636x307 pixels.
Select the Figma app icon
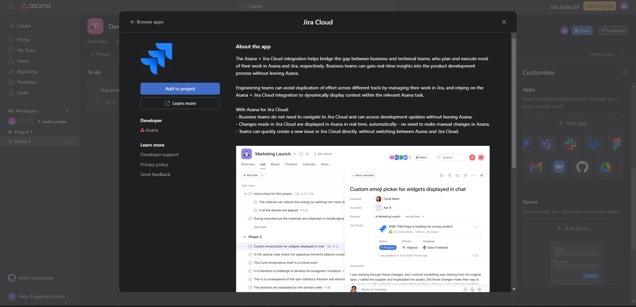pos(616,145)
